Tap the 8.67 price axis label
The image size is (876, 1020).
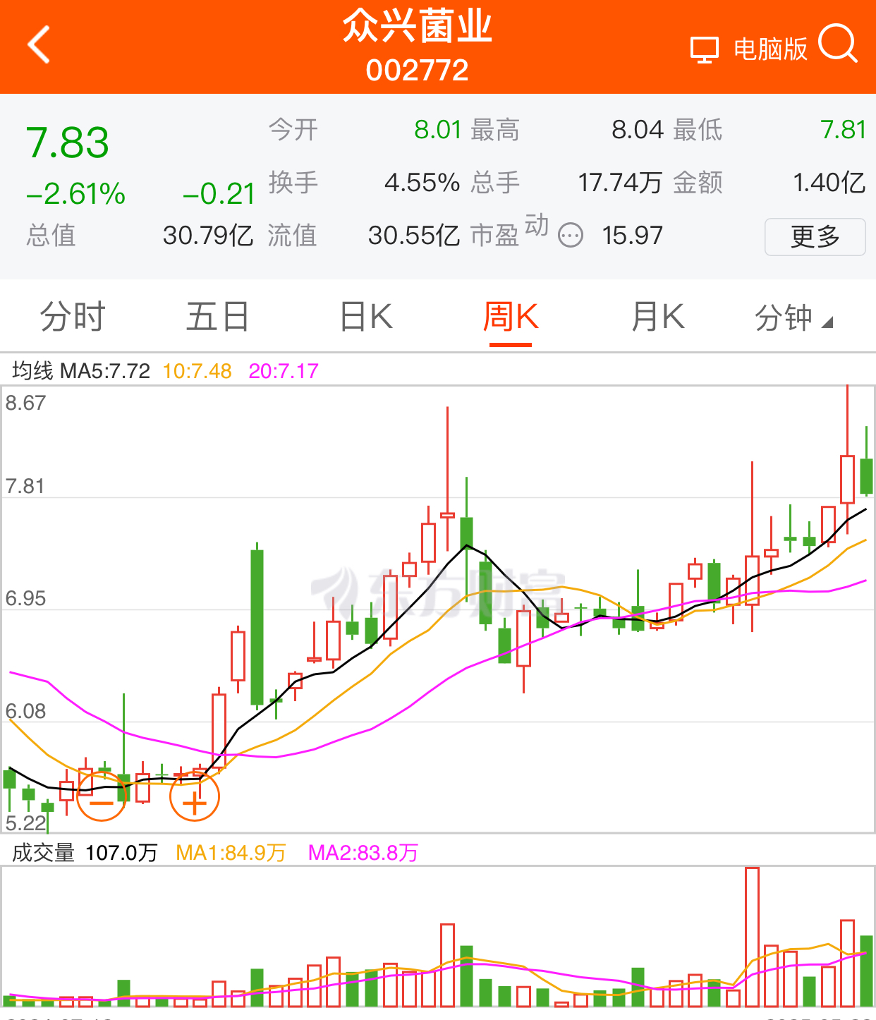click(25, 403)
